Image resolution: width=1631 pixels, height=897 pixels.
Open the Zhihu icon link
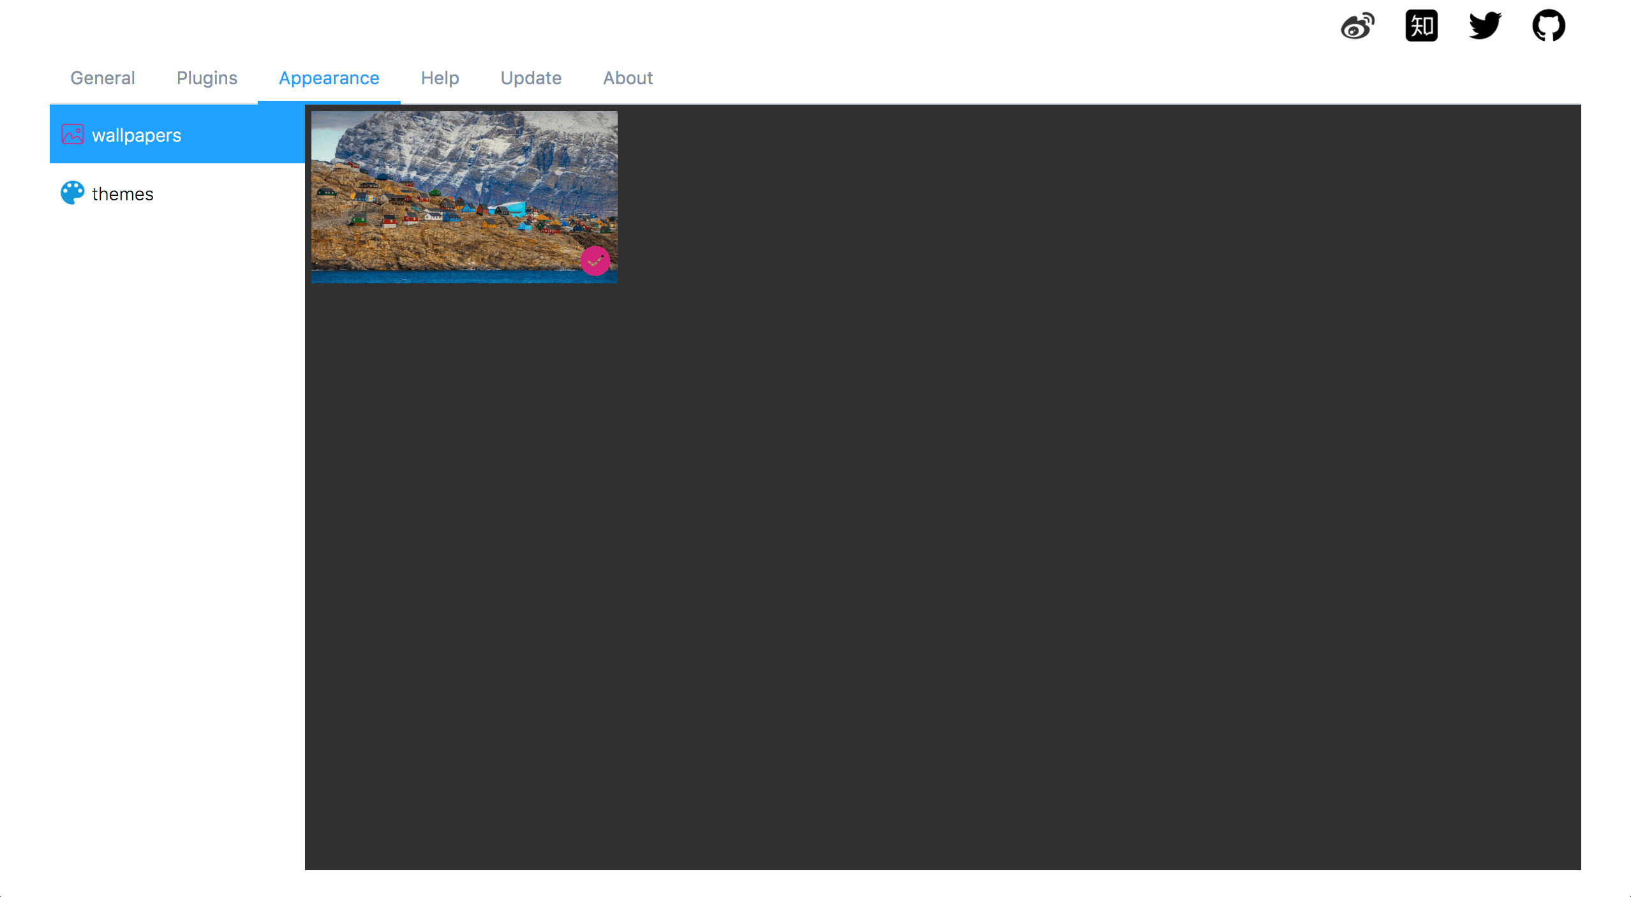click(x=1421, y=26)
